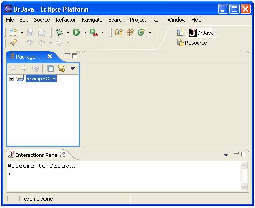Click the Print toolbar icon

[42, 32]
